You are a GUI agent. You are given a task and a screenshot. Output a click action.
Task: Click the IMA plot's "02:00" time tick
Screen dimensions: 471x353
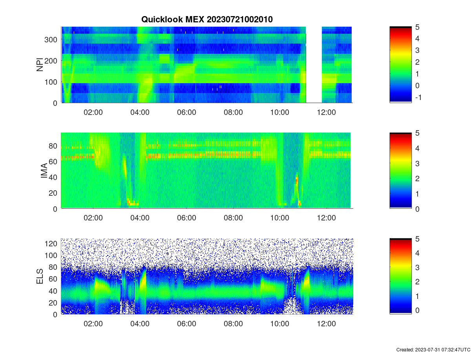(93, 218)
